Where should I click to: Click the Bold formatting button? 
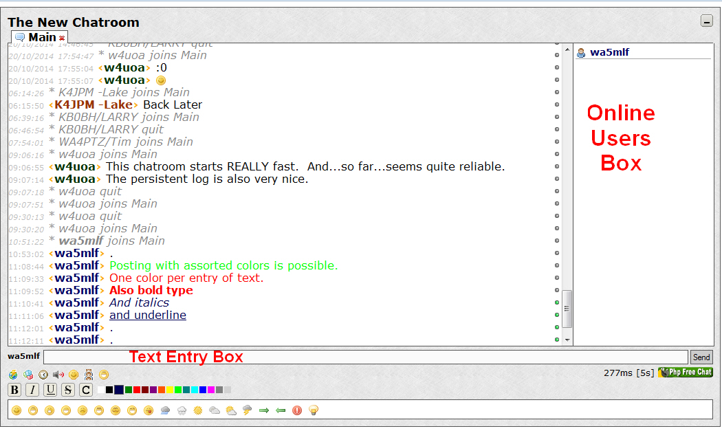click(14, 390)
